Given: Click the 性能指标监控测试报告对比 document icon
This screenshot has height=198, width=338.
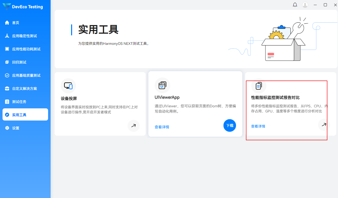Looking at the screenshot, I should click(x=259, y=86).
